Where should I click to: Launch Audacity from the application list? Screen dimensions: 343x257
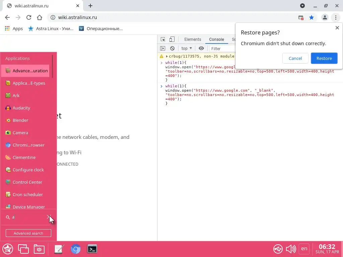coord(25,108)
